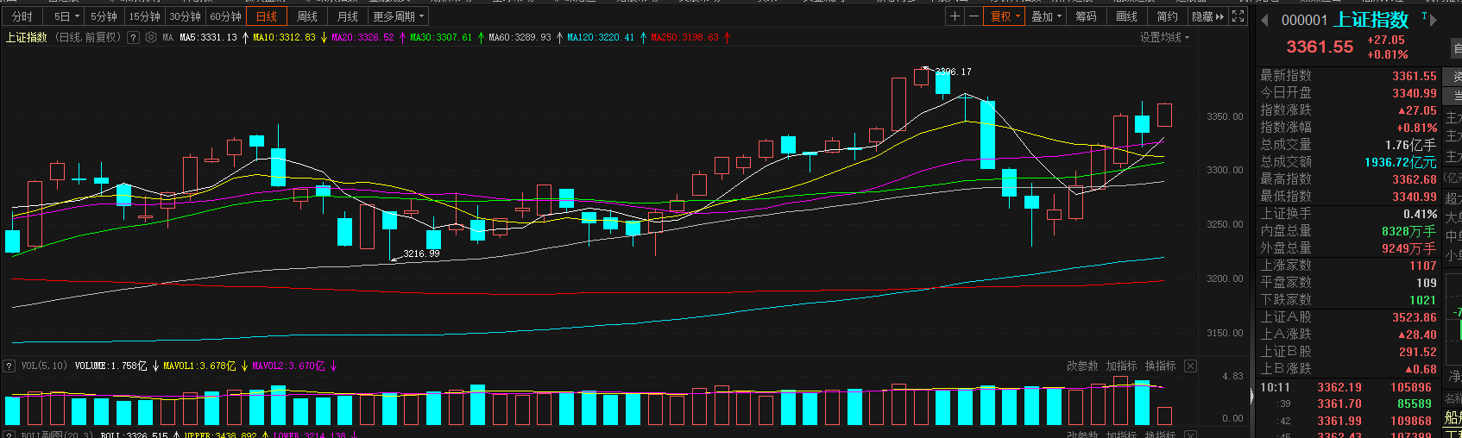Enter fullscreen chart via expand icon
The height and width of the screenshot is (438, 1462).
pos(1238,16)
